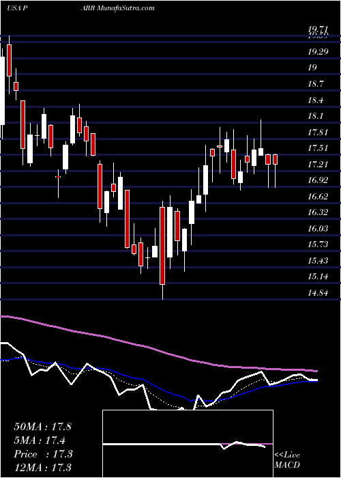Select the Price : 17.3 readout
The width and height of the screenshot is (341, 478).
43,454
